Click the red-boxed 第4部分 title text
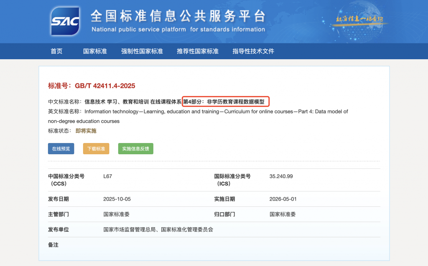 pos(226,101)
